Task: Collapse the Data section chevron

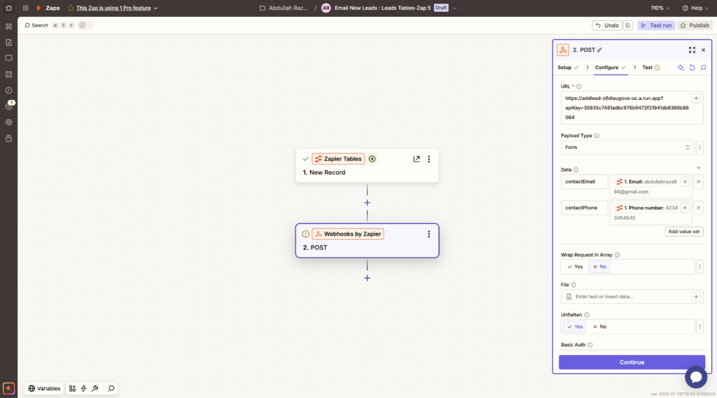Action: 698,168
